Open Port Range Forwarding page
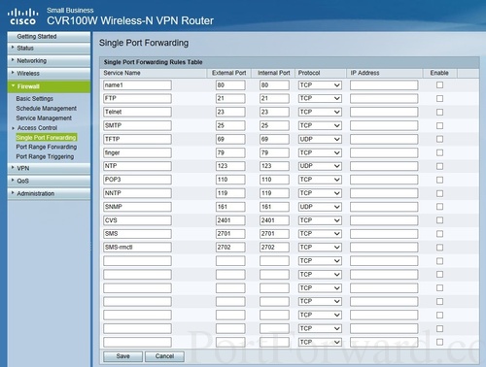The image size is (486, 367). (x=47, y=147)
